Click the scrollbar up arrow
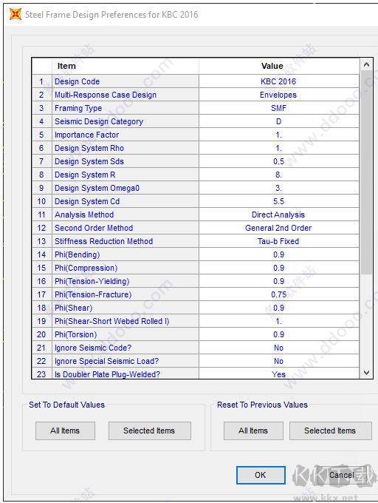 click(366, 65)
